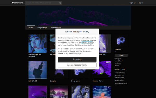
Task: Click Report this account
Action: 121,83
